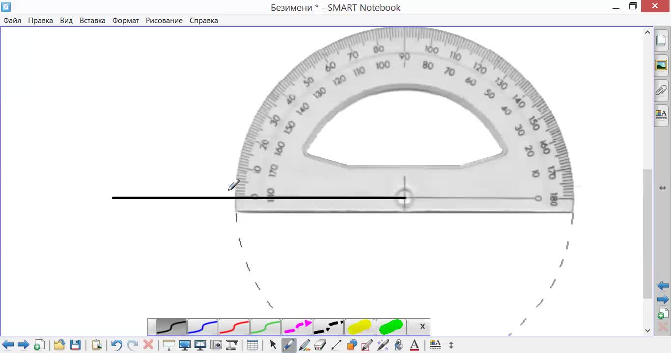Image resolution: width=671 pixels, height=353 pixels.
Task: Choose the green highlighter style
Action: tap(391, 327)
